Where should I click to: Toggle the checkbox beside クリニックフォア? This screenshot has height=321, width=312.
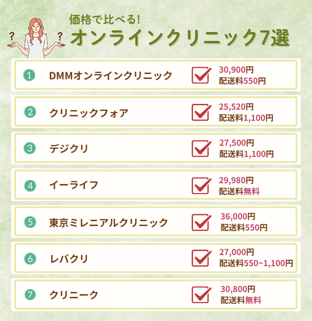pyautogui.click(x=201, y=111)
